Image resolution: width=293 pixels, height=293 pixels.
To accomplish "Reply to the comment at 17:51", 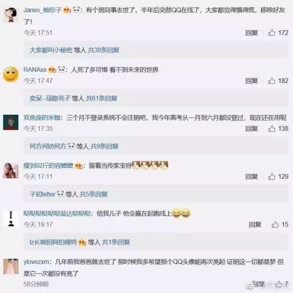I will click(251, 33).
